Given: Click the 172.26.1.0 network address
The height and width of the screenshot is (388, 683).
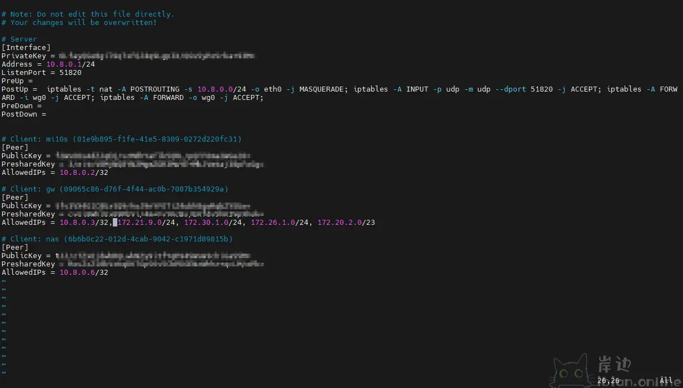Looking at the screenshot, I should [x=273, y=222].
